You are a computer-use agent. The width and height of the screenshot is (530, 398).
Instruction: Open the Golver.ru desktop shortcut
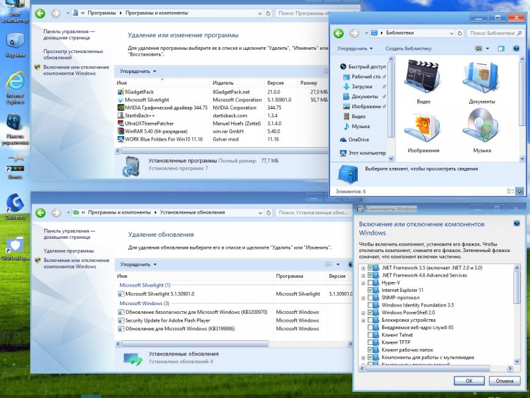click(15, 206)
